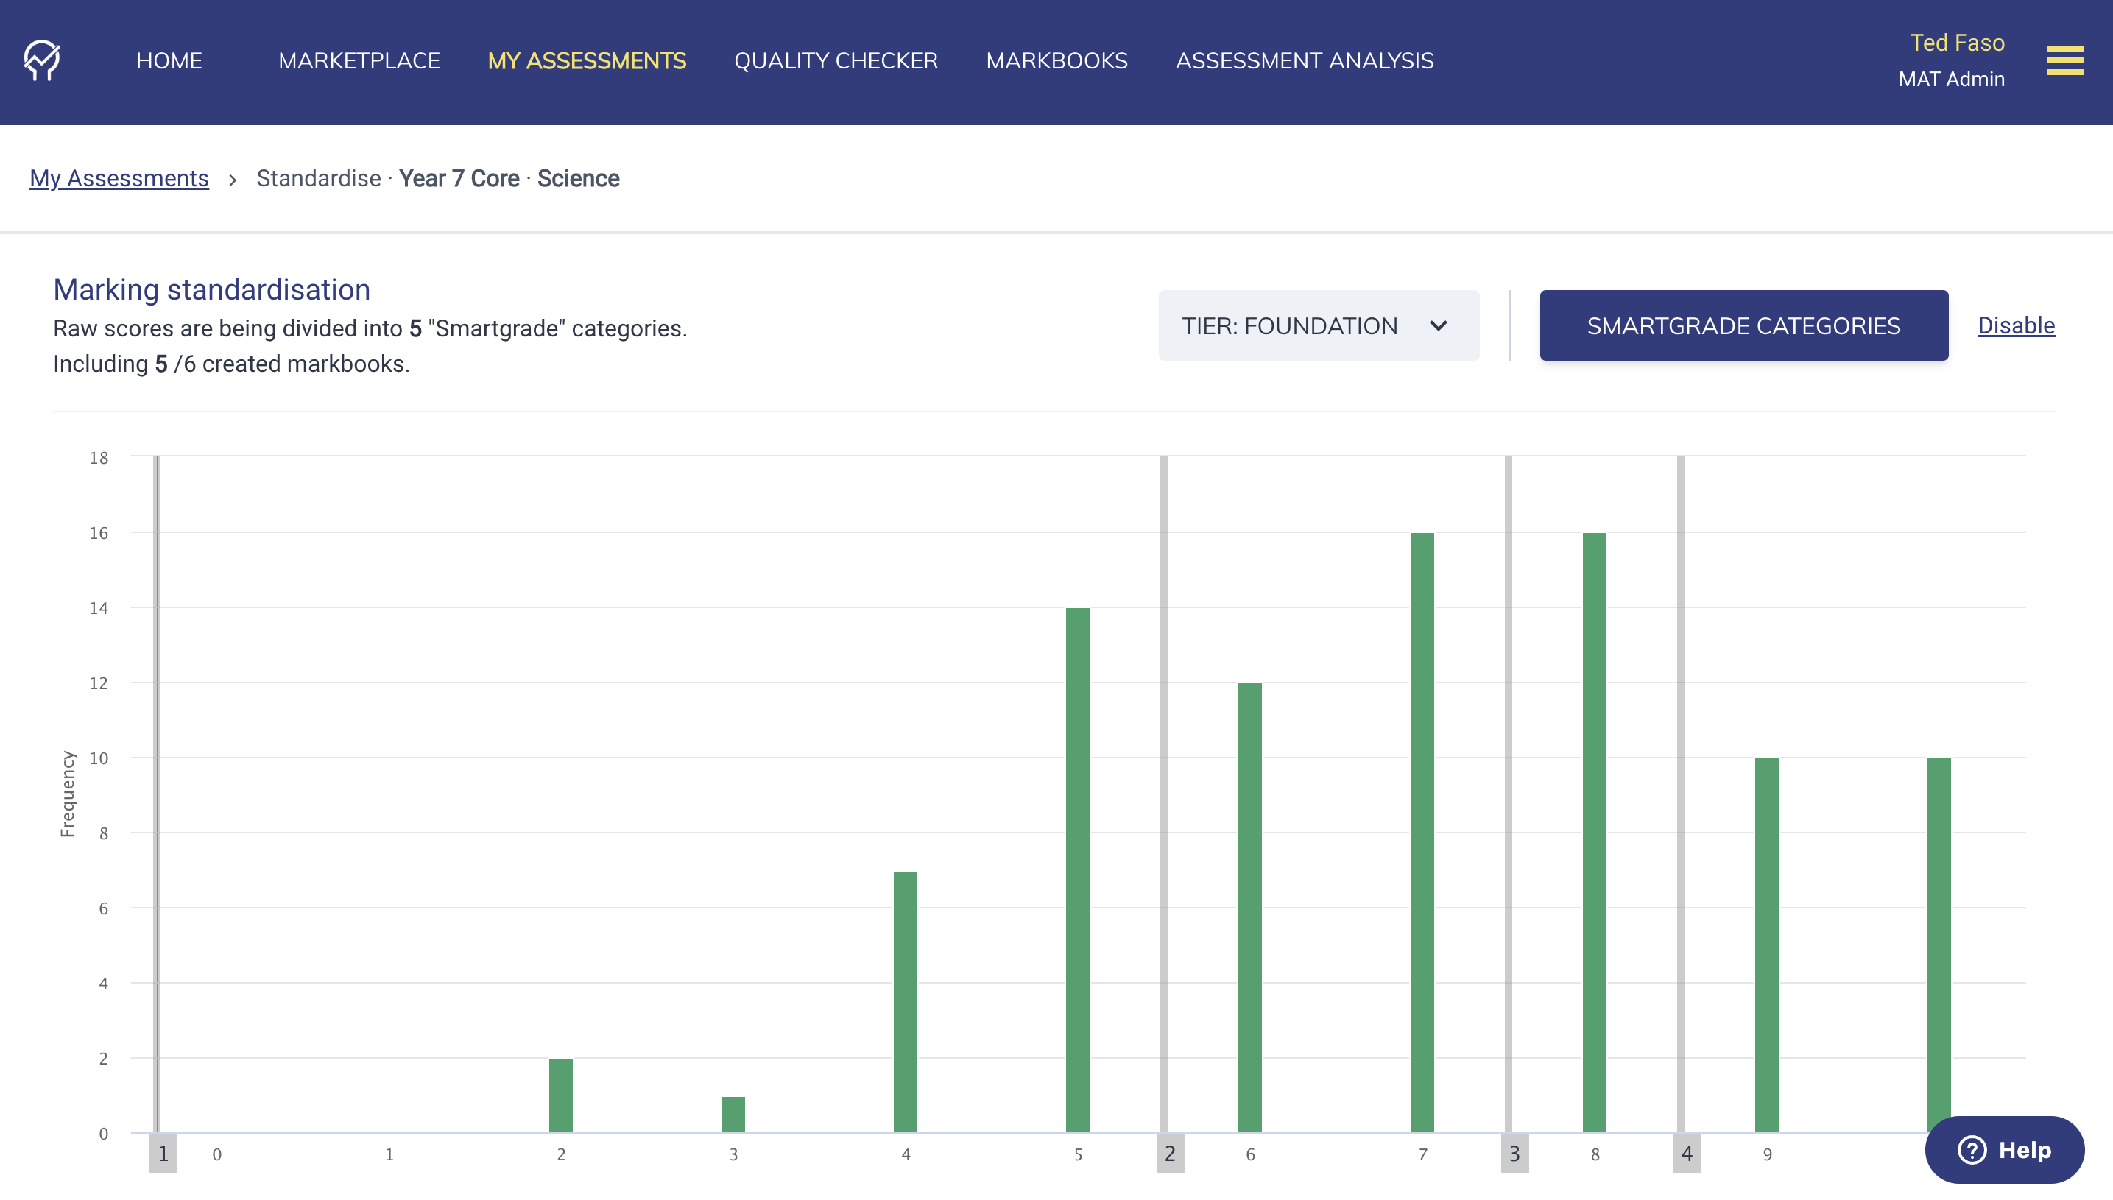The width and height of the screenshot is (2113, 1200).
Task: Click Ted Faso profile name
Action: pos(1955,42)
